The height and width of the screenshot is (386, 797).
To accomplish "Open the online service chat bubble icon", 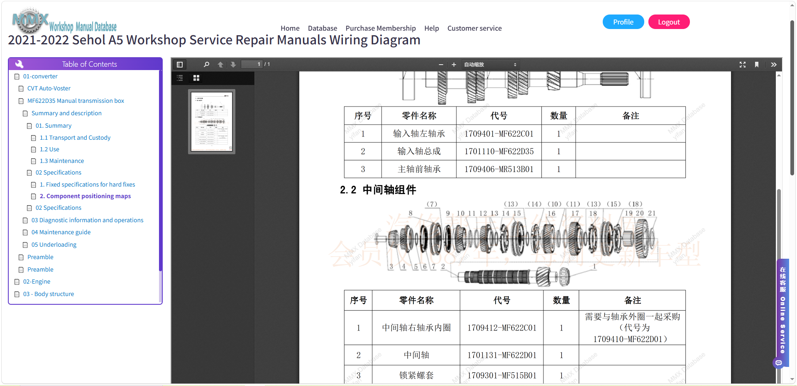I will point(779,363).
